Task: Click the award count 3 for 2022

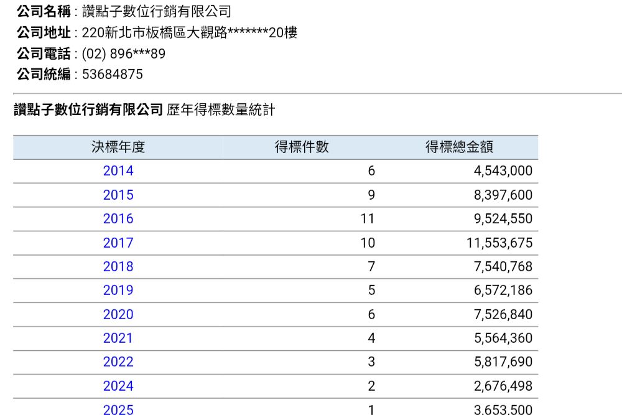Action: tap(371, 362)
